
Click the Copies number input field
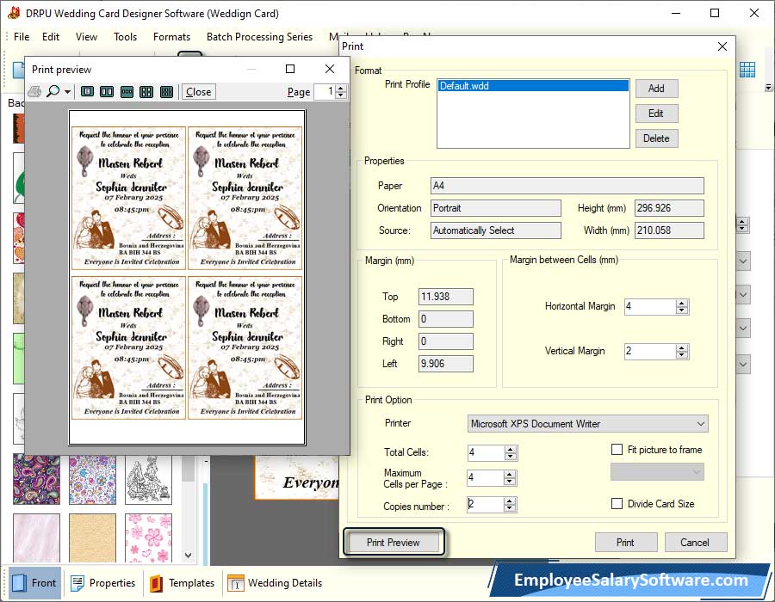(484, 505)
